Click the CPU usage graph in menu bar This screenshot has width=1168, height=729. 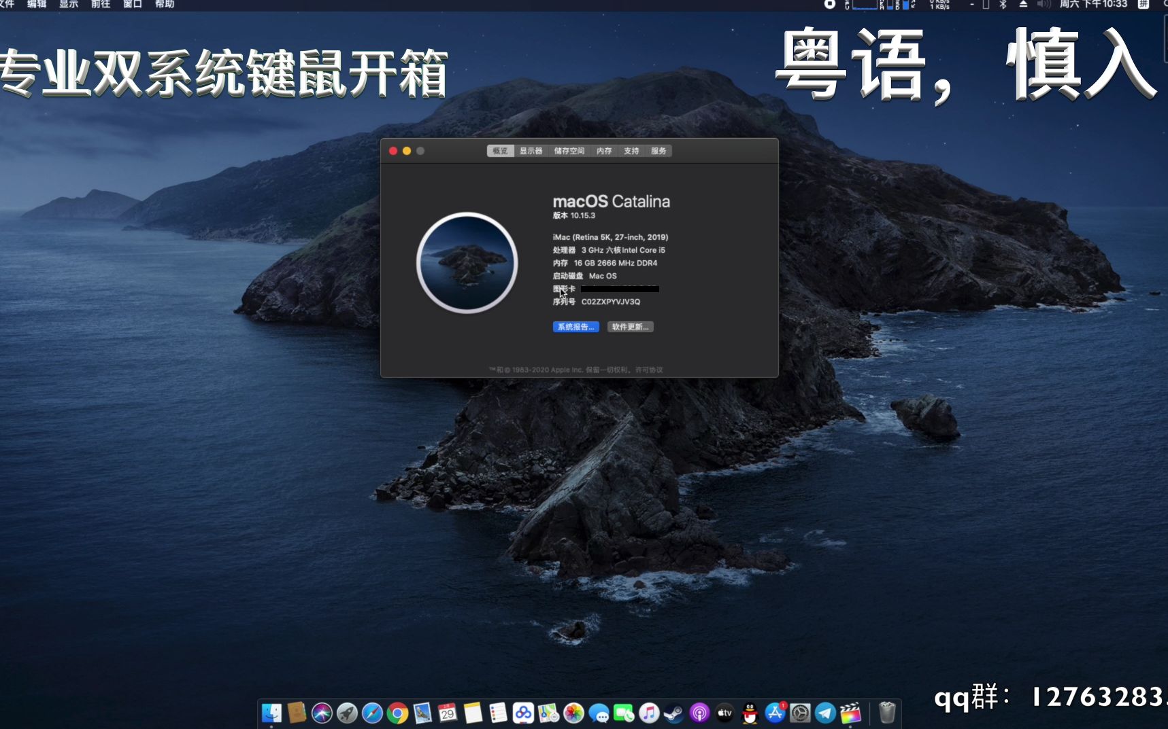point(864,4)
